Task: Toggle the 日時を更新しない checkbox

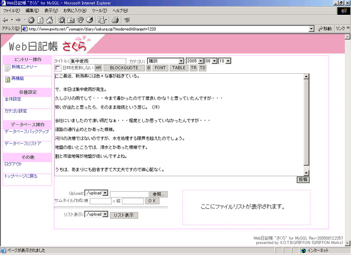Action: pos(58,68)
